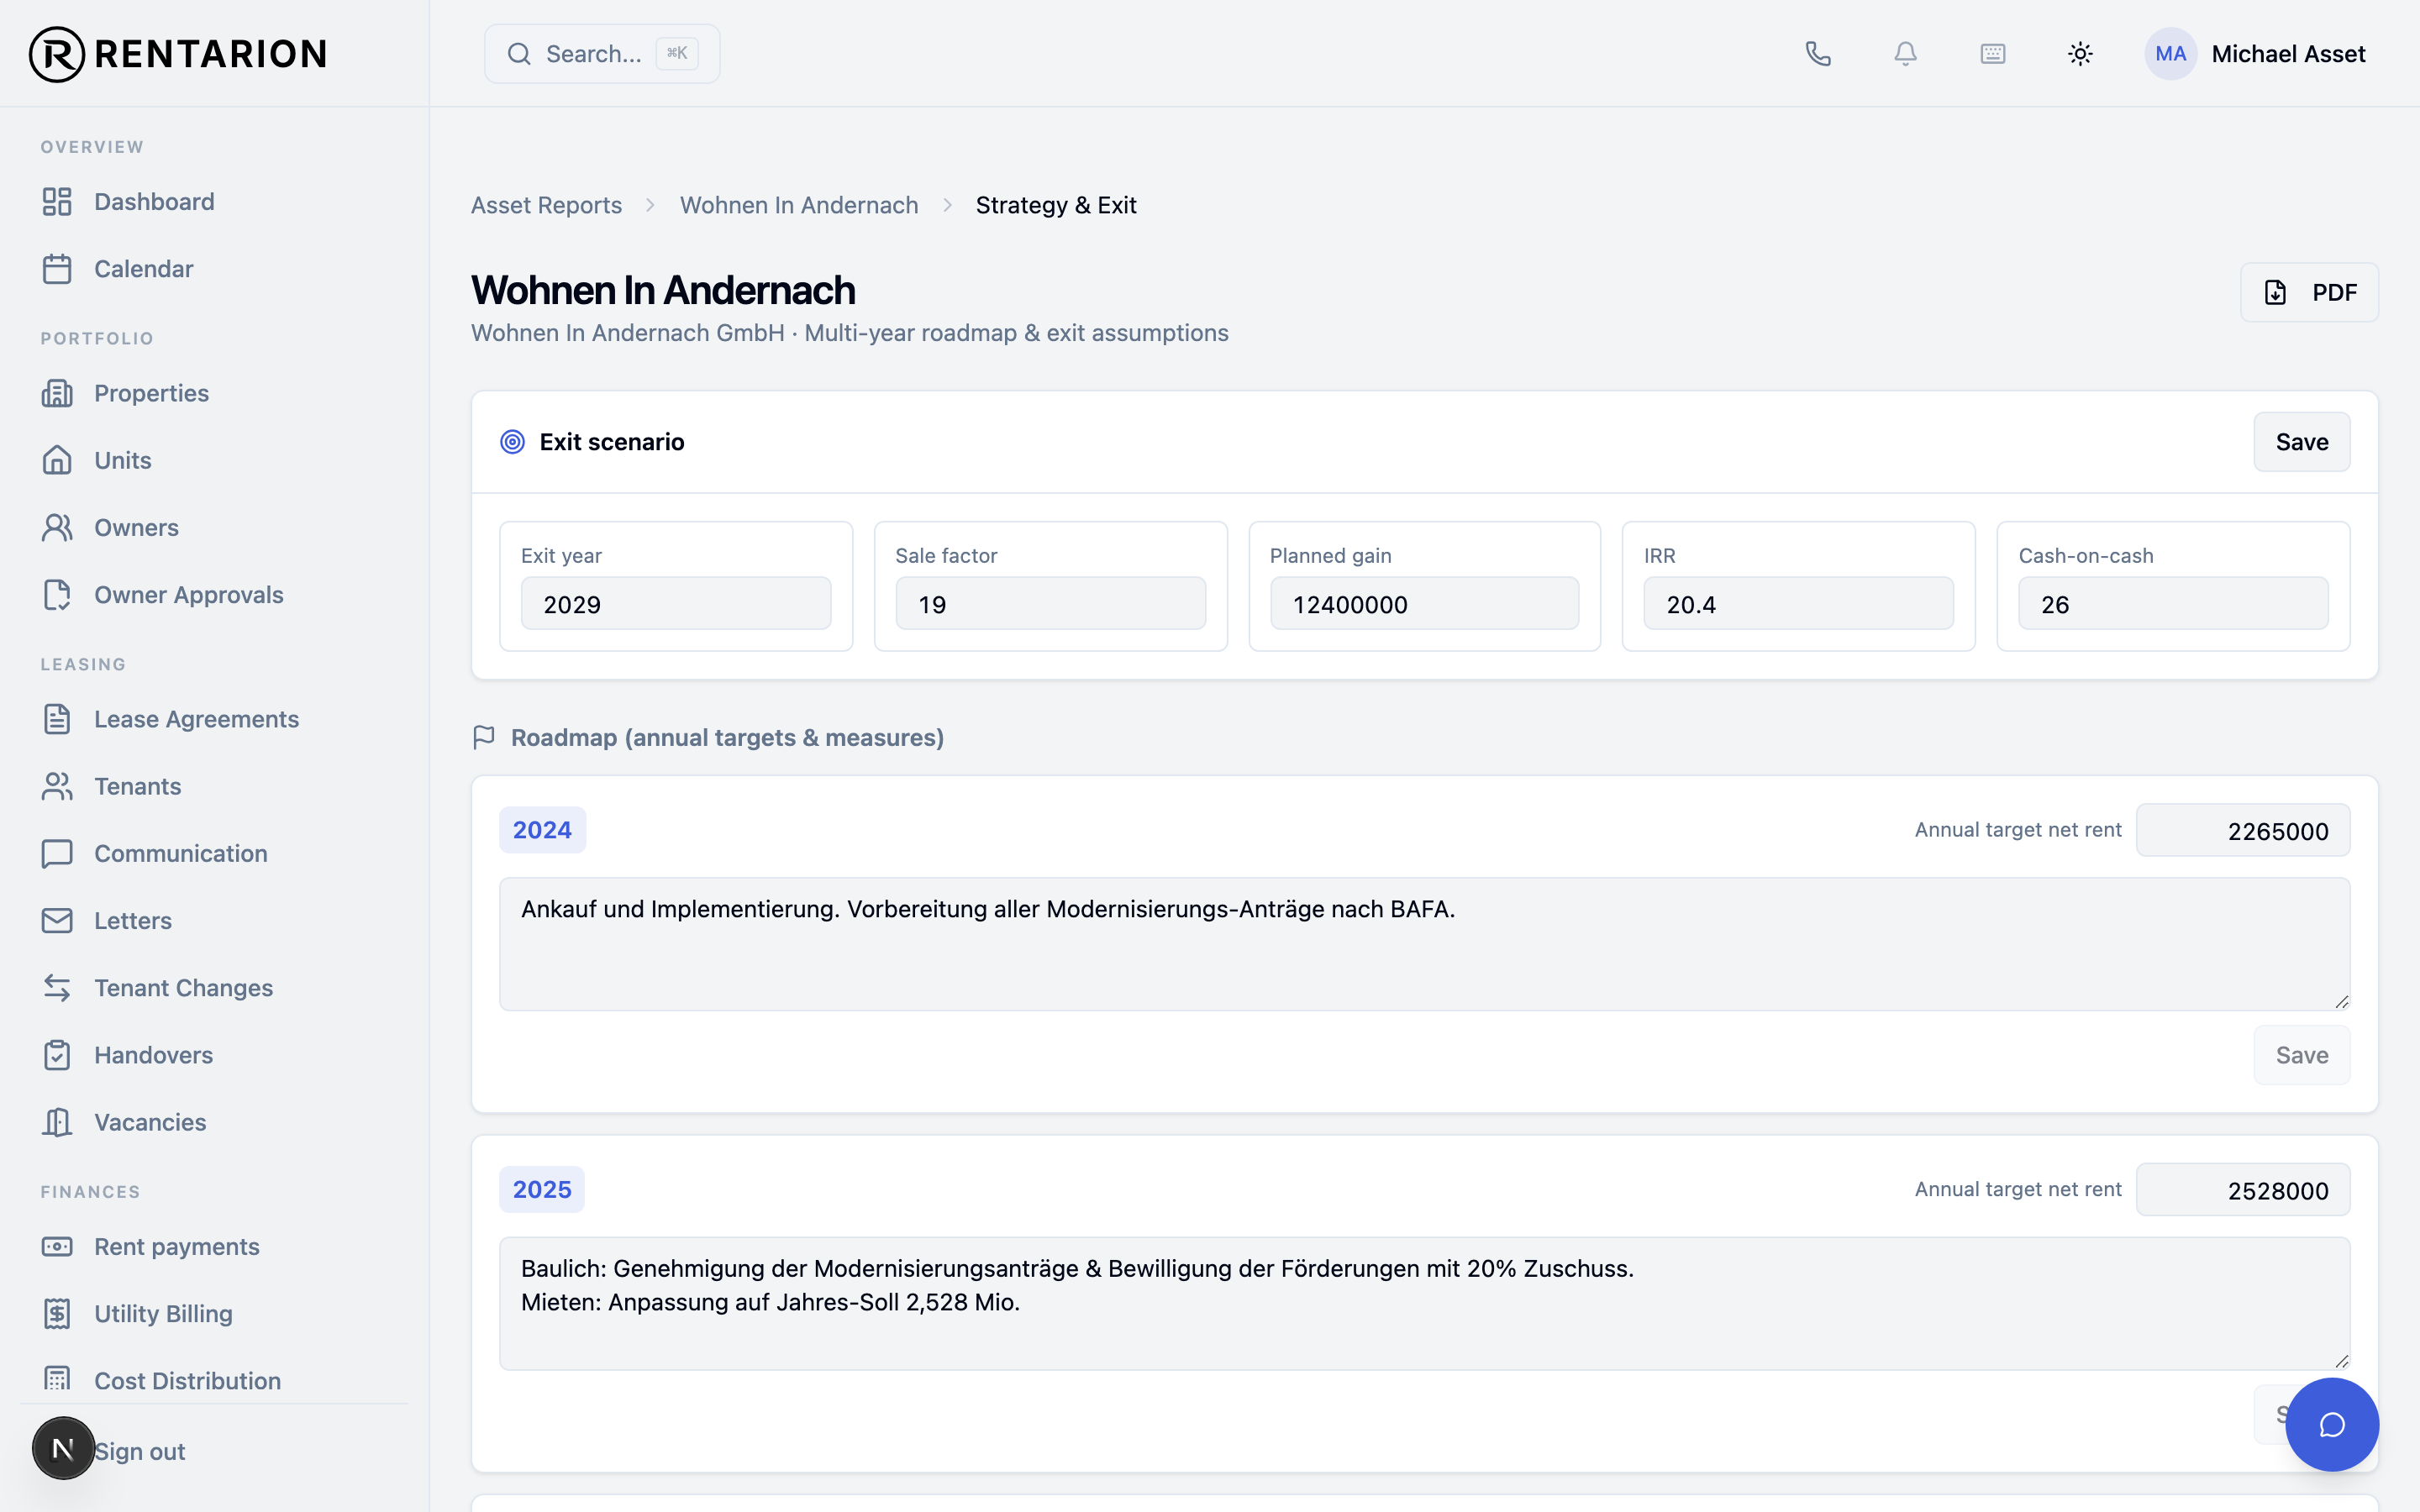Viewport: 2420px width, 1512px height.
Task: Click the keyboard shortcuts icon
Action: [x=1992, y=54]
